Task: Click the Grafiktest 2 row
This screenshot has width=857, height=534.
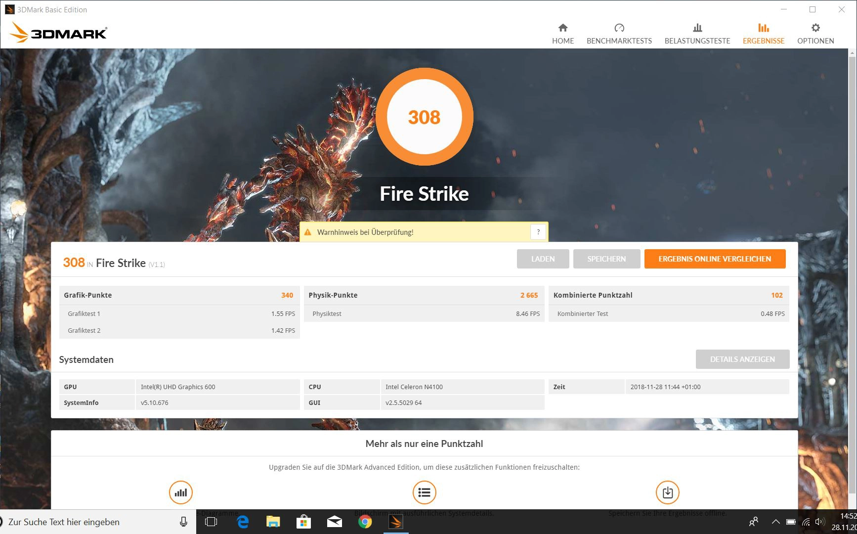Action: 179,330
